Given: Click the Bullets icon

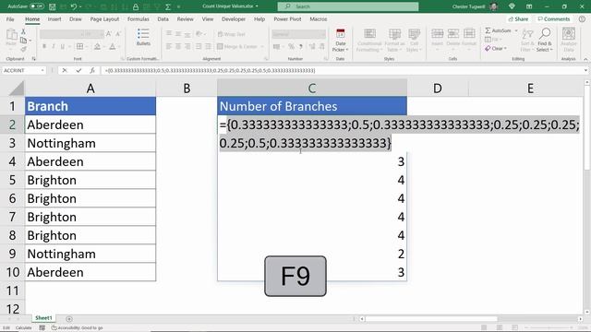Looking at the screenshot, I should click(143, 37).
